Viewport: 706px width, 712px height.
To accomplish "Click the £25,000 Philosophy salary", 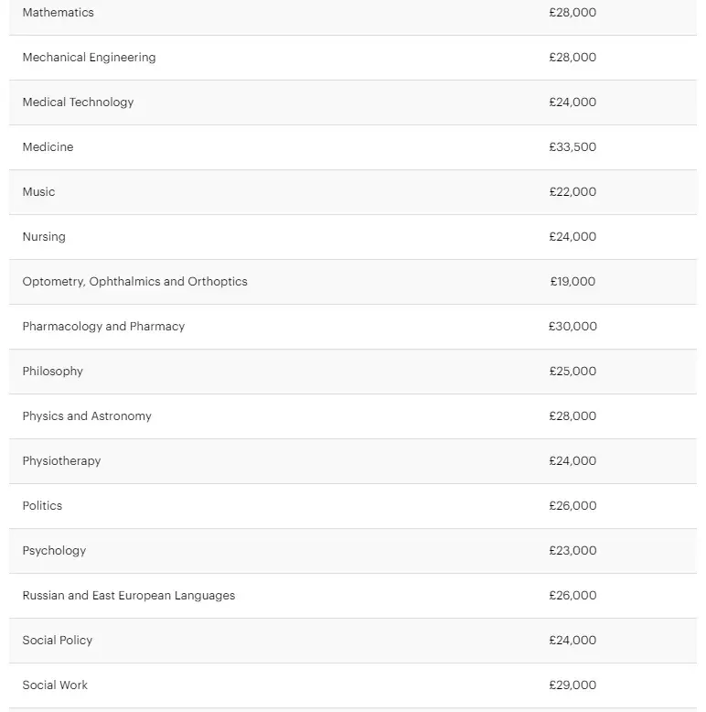I will point(572,372).
